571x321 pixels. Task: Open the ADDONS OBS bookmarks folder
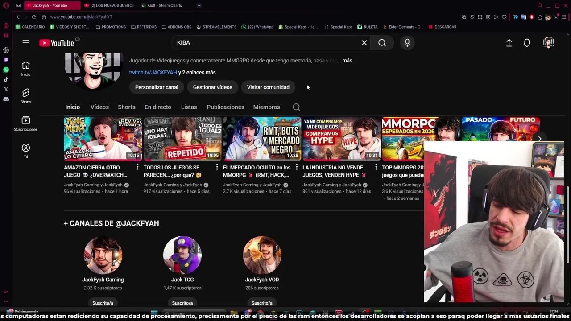(x=176, y=27)
